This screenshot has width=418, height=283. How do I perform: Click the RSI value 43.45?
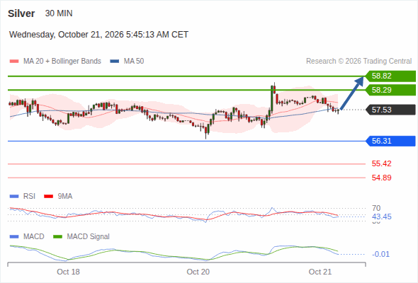[x=382, y=216]
